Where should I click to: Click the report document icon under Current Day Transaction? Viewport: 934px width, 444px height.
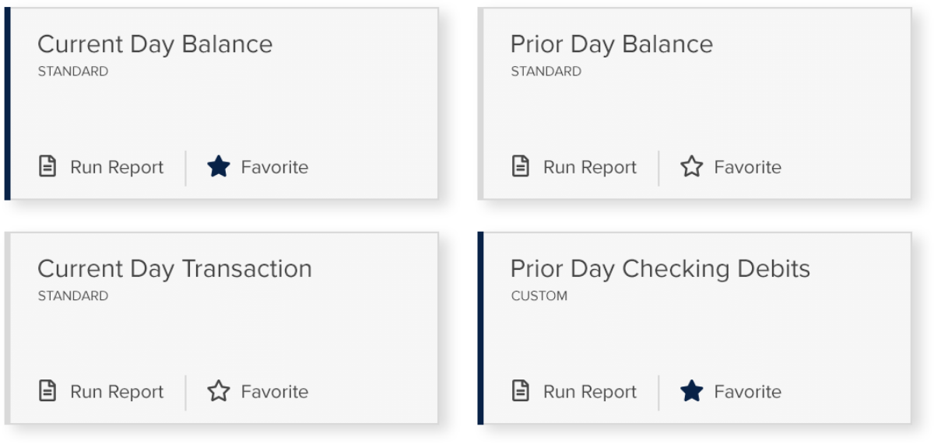(47, 391)
